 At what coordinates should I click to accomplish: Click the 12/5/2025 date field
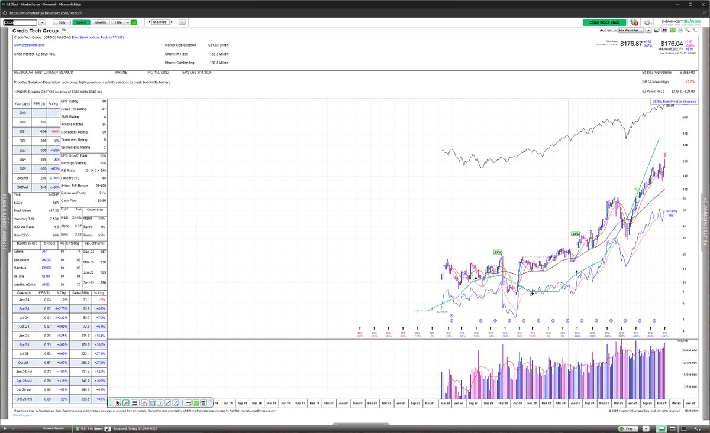tap(160, 22)
